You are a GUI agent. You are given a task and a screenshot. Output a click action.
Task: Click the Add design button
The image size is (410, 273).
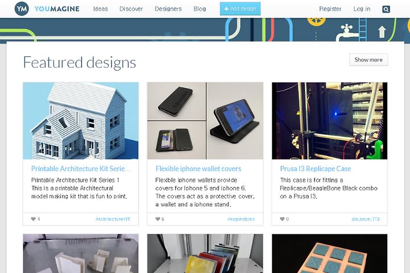tap(240, 9)
